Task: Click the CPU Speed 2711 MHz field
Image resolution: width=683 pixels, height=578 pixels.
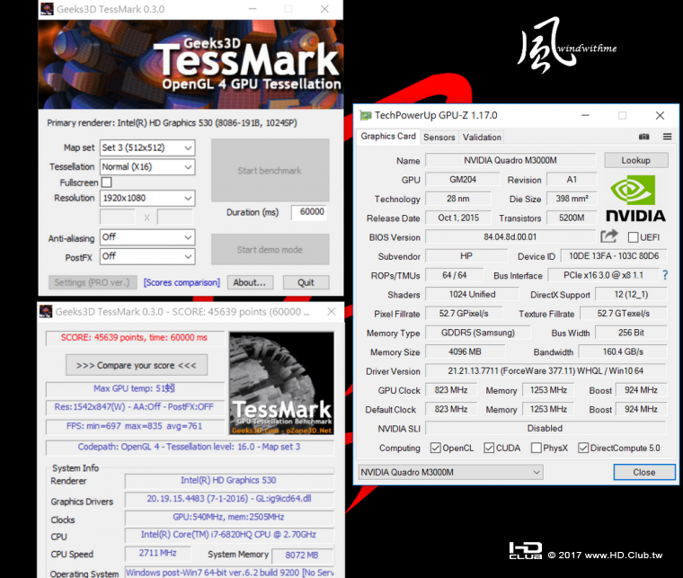Action: (x=157, y=553)
